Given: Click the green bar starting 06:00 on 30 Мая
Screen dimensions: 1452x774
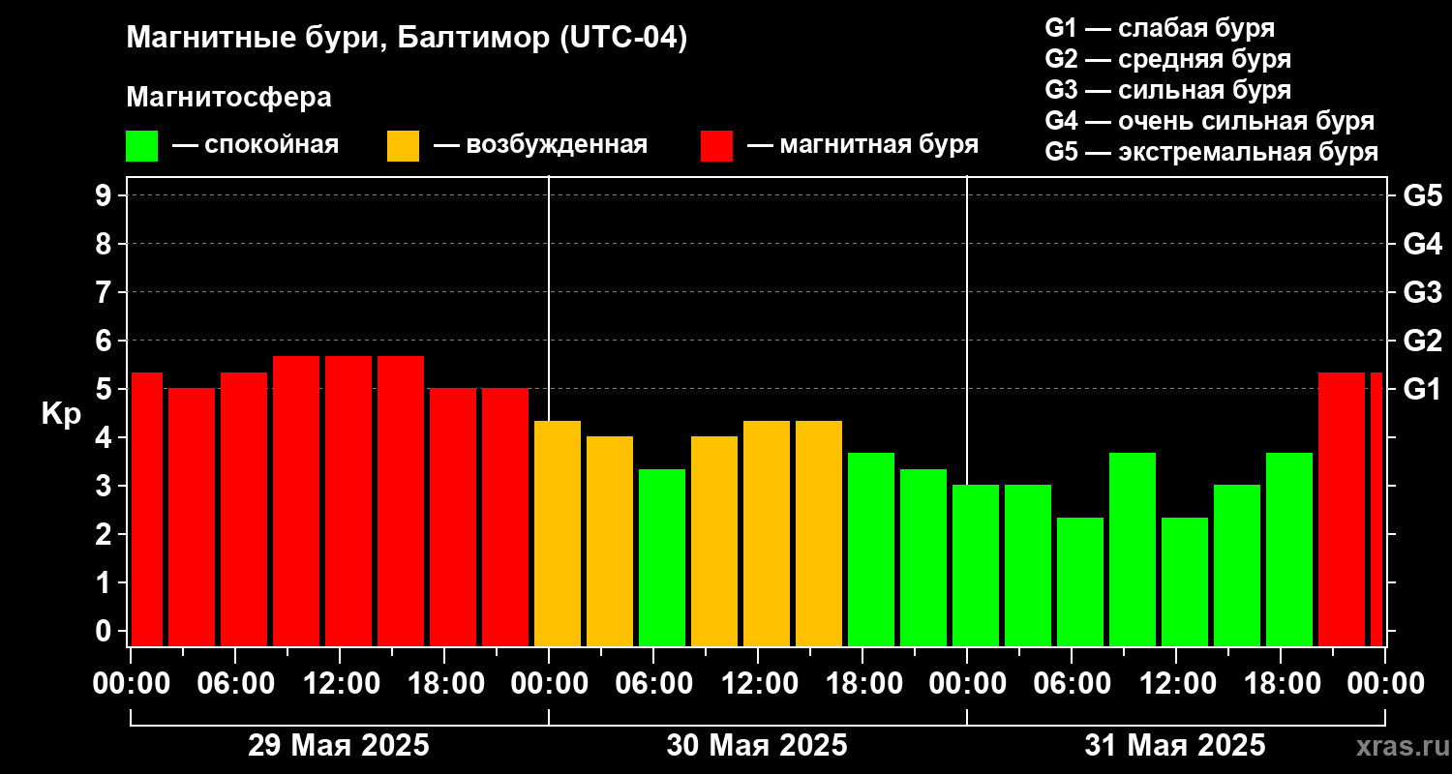Looking at the screenshot, I should (x=662, y=557).
